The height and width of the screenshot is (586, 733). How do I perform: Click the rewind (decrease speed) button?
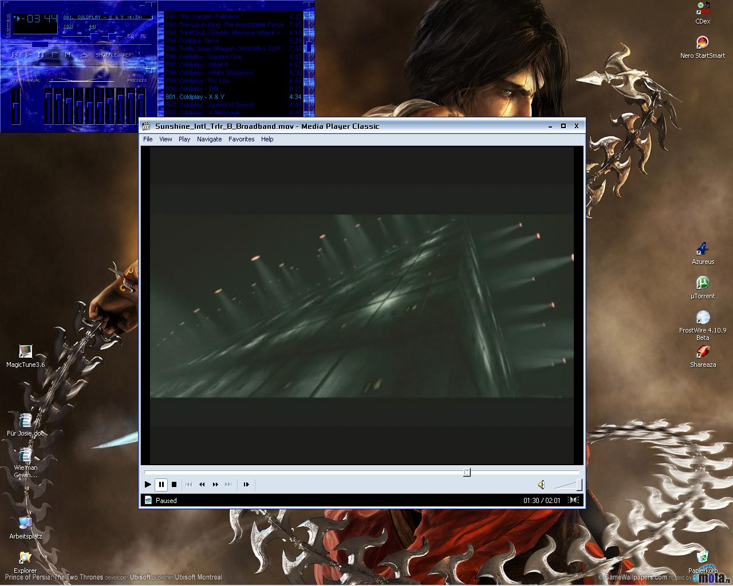coord(202,484)
